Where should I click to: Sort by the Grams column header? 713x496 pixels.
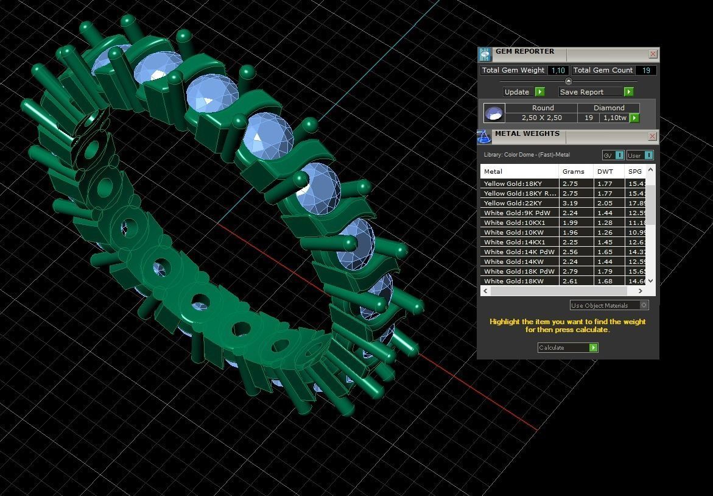click(576, 172)
